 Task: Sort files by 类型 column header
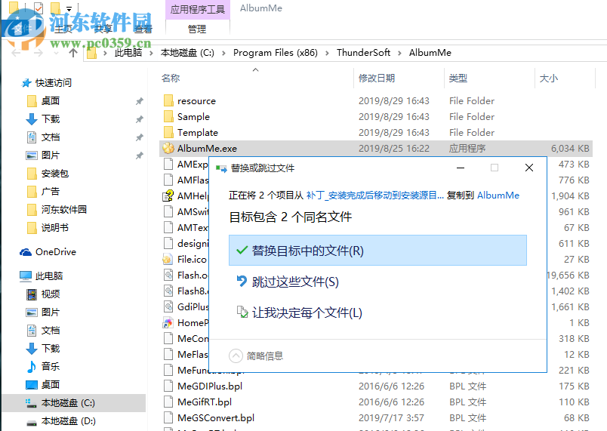(458, 79)
